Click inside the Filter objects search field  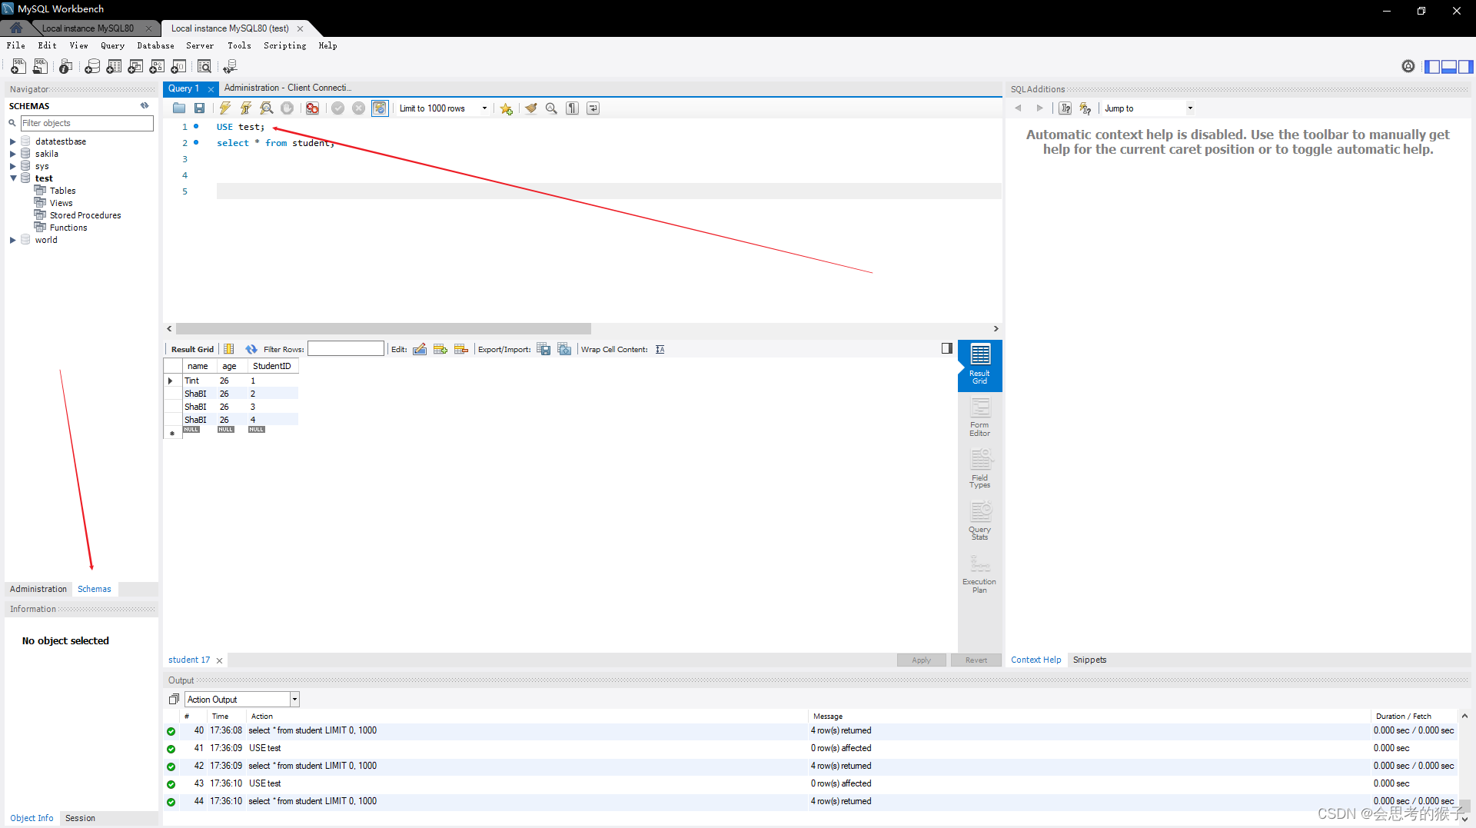pyautogui.click(x=86, y=123)
